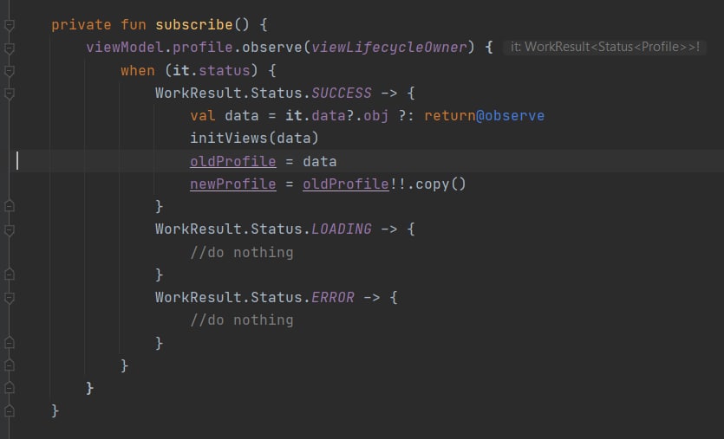Image resolution: width=724 pixels, height=439 pixels.
Task: Click the 'private' keyword
Action: click(82, 24)
